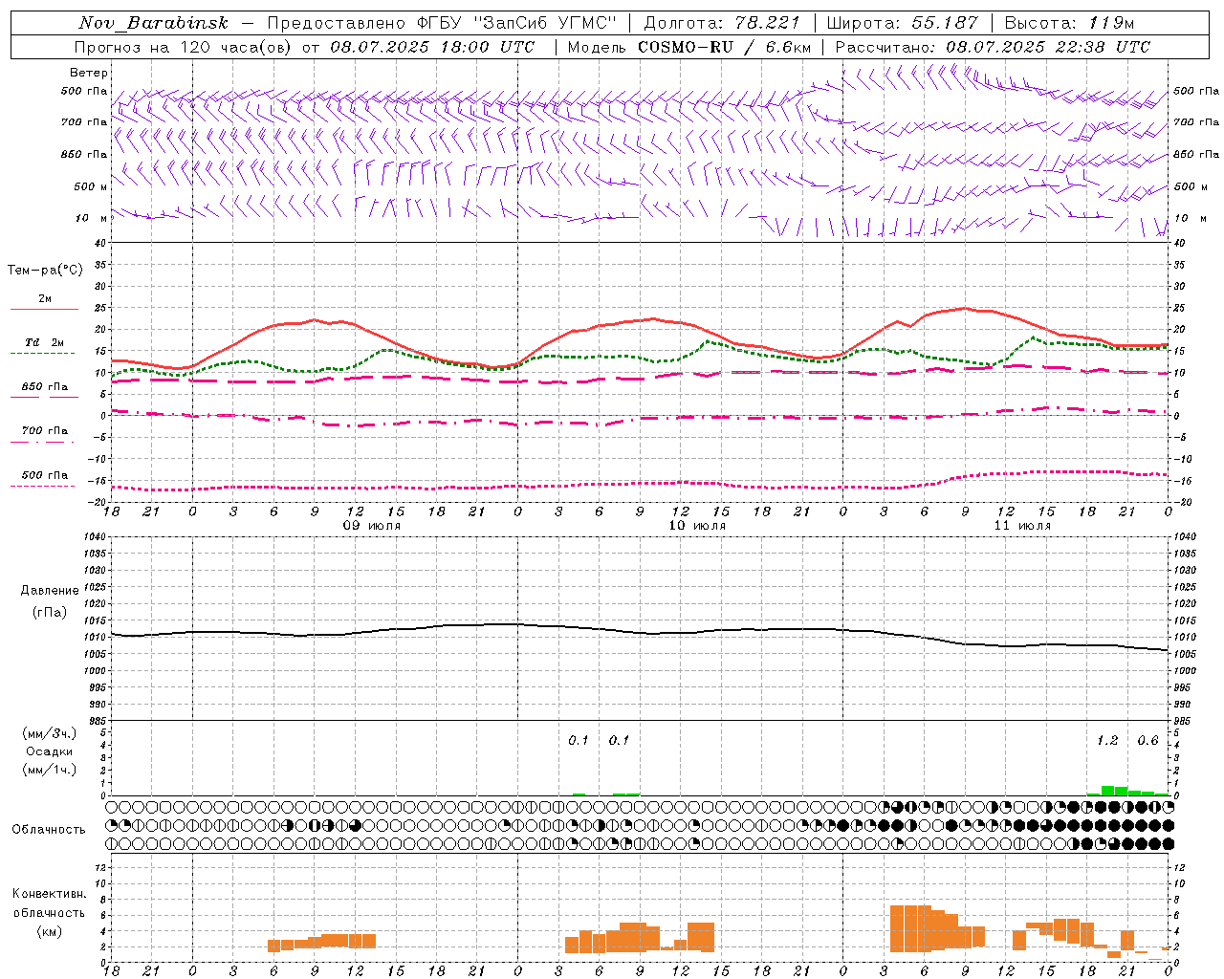Select the latitude value "Широта: 55.187"
This screenshot has height=979, width=1224.
click(903, 23)
